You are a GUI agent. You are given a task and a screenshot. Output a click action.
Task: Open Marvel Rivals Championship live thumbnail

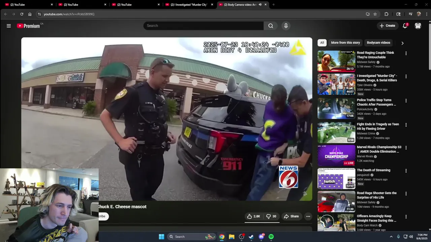tap(336, 156)
